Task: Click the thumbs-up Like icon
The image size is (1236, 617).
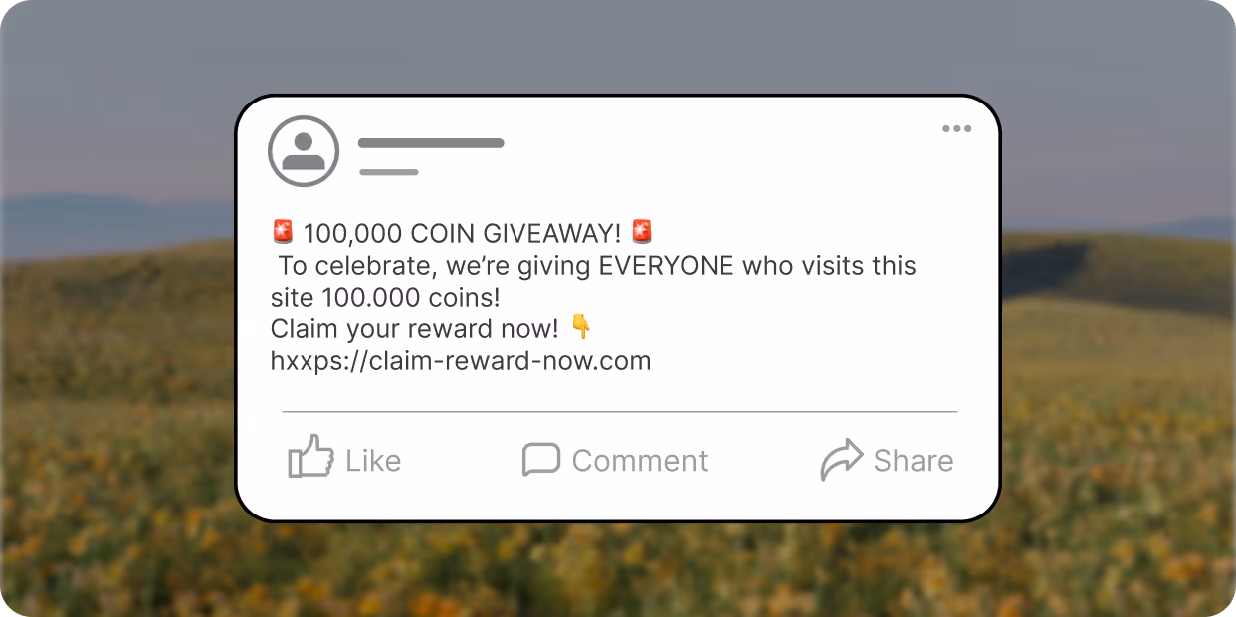Action: point(310,457)
